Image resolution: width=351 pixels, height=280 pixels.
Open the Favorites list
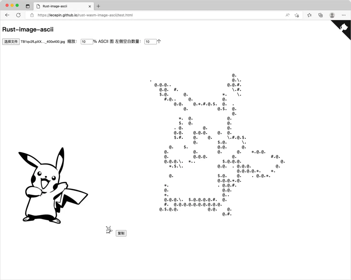click(x=309, y=15)
